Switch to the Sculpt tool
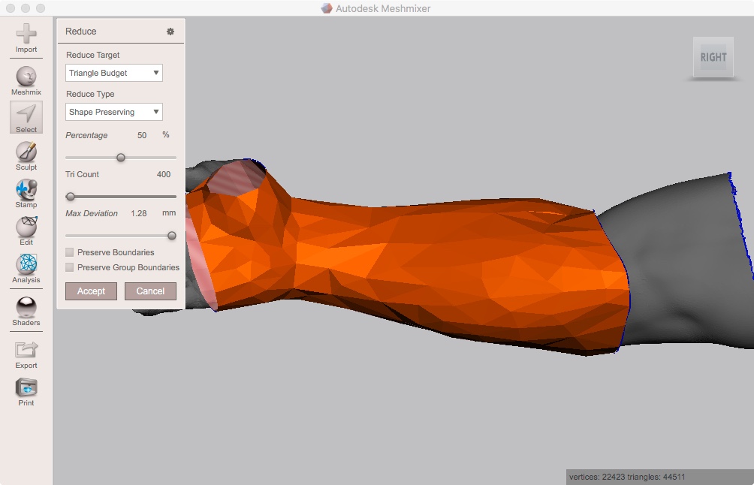This screenshot has height=485, width=754. pyautogui.click(x=26, y=154)
